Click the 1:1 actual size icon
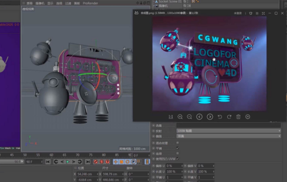This screenshot has height=182, width=287. (x=171, y=117)
